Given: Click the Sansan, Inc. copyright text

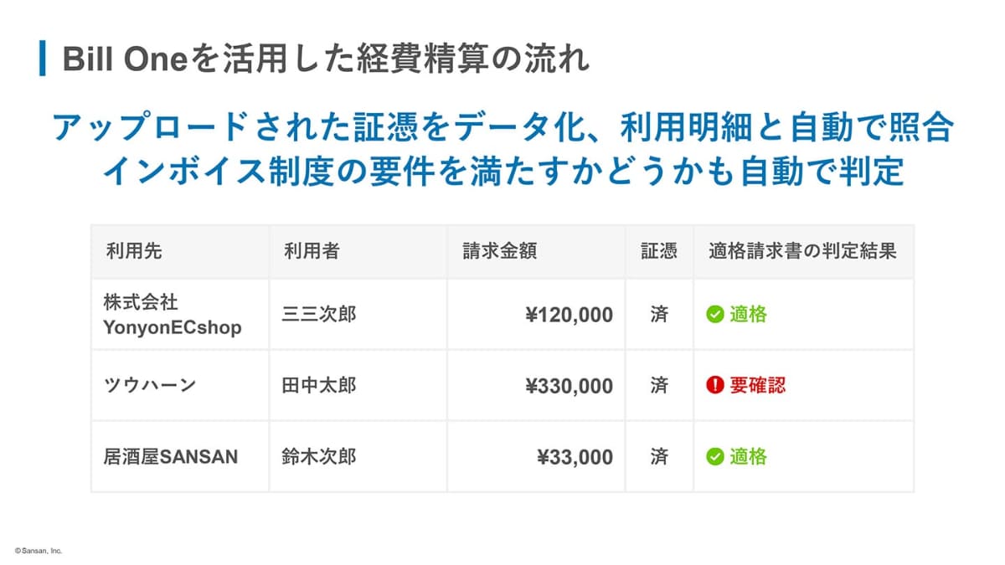Looking at the screenshot, I should tap(39, 551).
